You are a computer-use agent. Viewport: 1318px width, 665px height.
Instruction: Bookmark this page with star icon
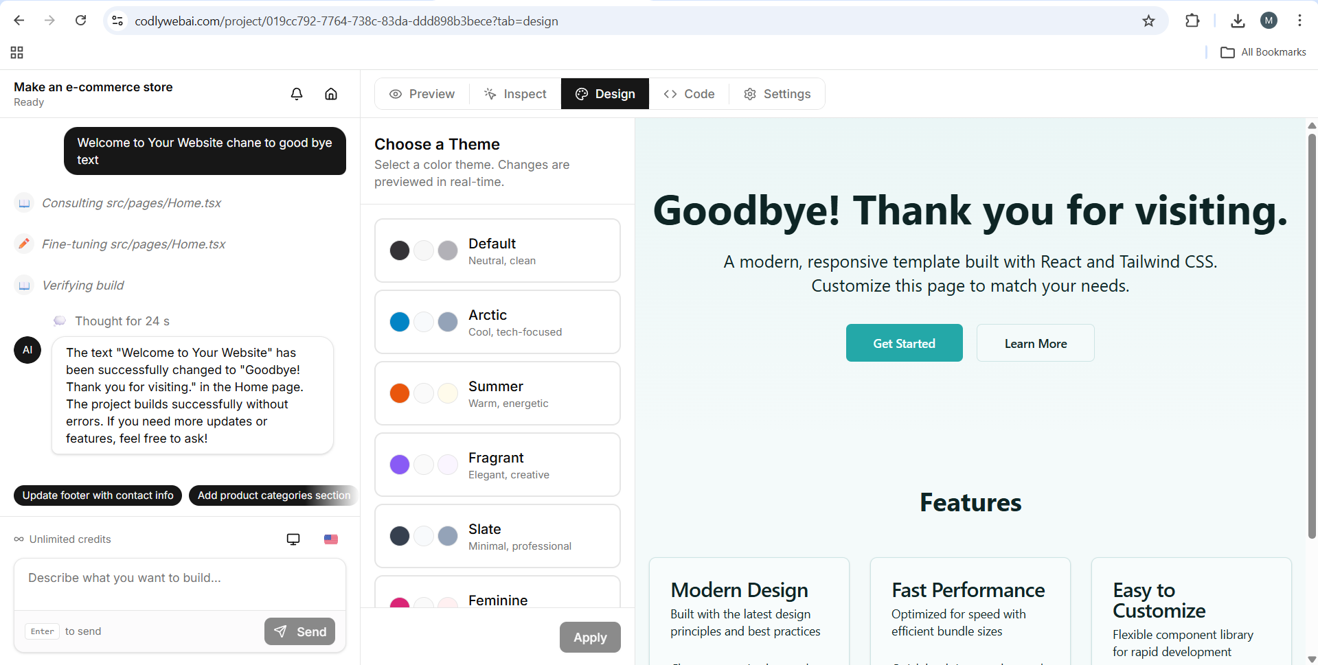(x=1148, y=21)
